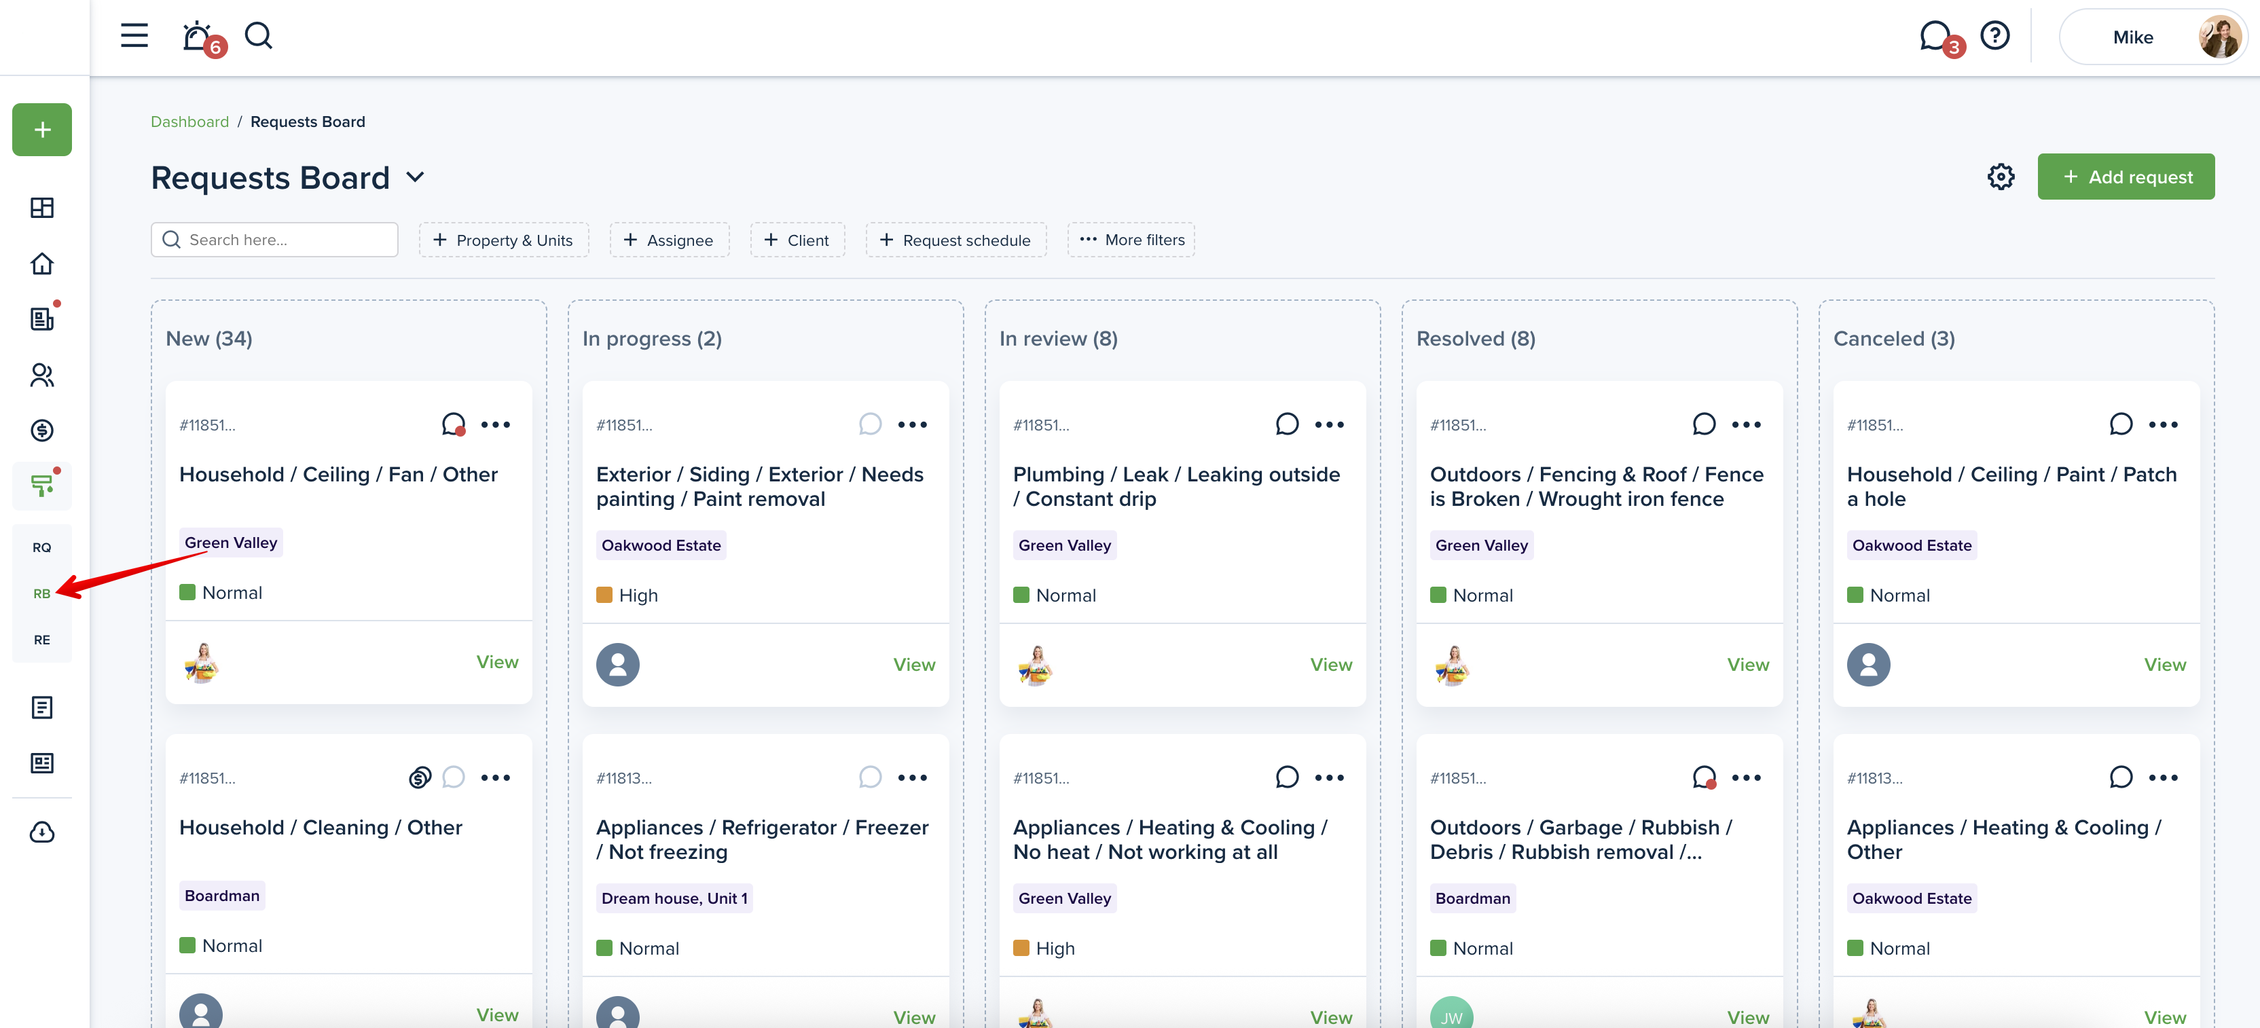Open the hamburger menu
The height and width of the screenshot is (1028, 2260).
[134, 36]
